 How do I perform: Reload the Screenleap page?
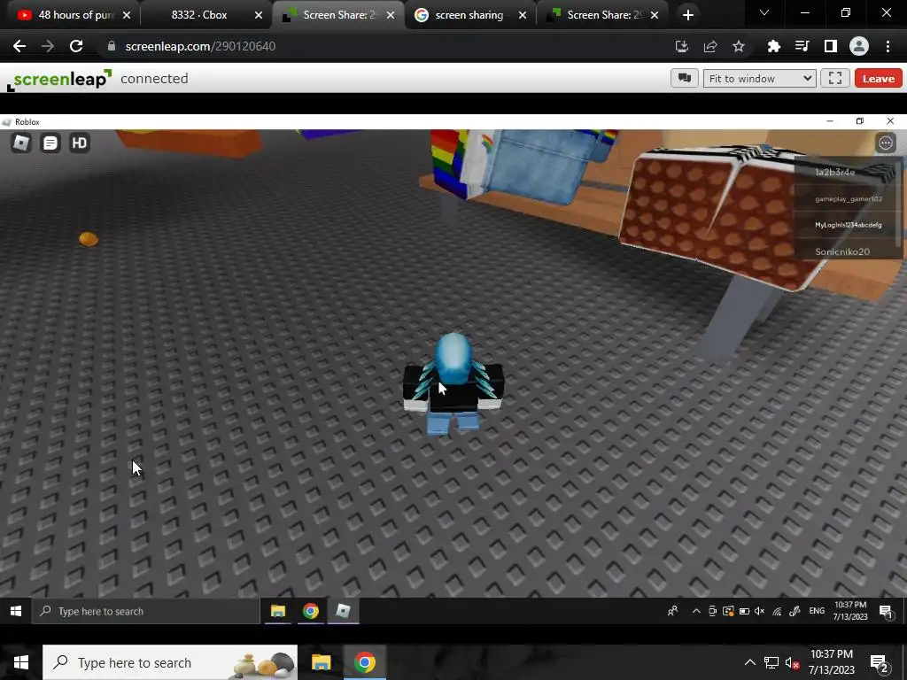click(x=76, y=46)
